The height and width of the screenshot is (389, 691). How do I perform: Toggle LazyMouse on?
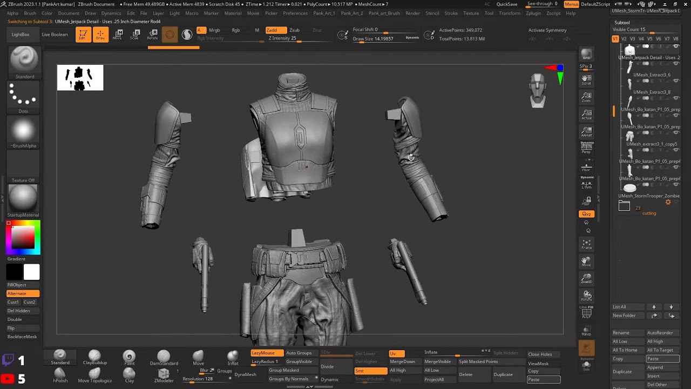pos(267,353)
